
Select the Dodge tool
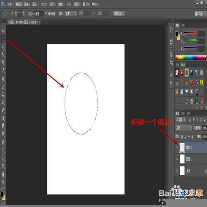pyautogui.click(x=3, y=134)
